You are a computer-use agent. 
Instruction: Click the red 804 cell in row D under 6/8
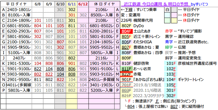point(38,26)
